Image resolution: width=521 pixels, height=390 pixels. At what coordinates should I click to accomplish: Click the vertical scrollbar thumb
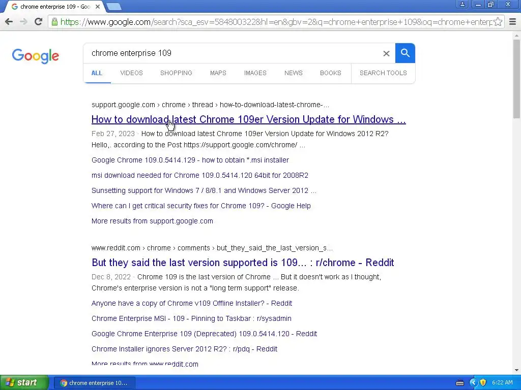(x=516, y=78)
